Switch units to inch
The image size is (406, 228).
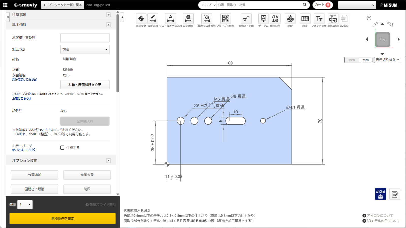coord(352,60)
